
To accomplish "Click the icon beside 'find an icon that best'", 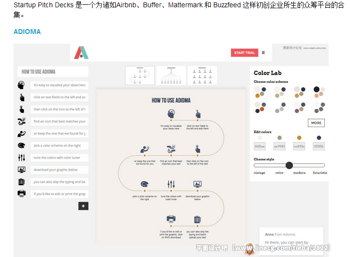I will (22, 121).
